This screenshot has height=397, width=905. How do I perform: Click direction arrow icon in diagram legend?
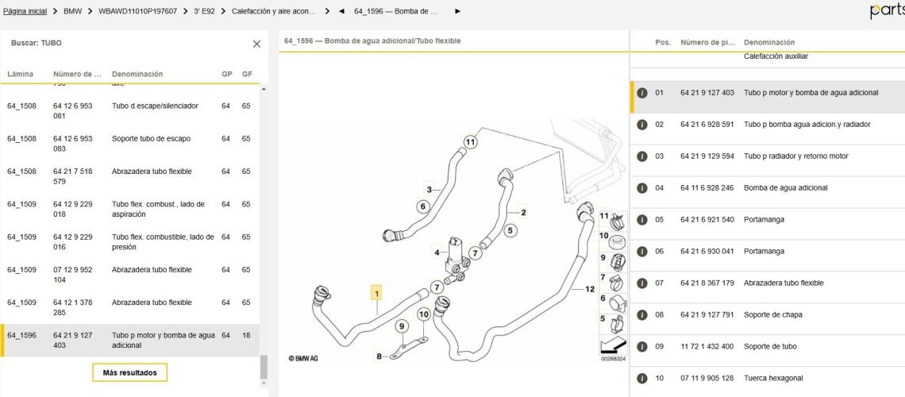[613, 345]
